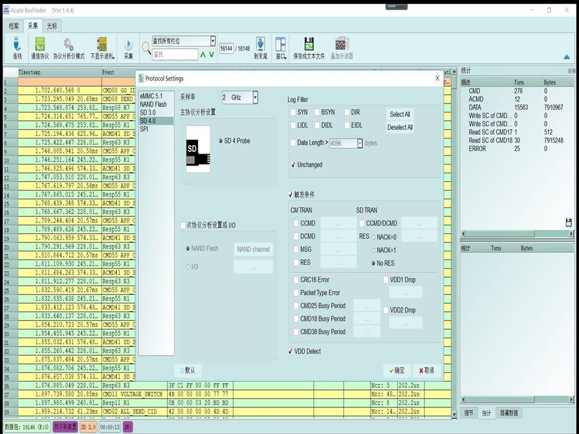Click the save icon in statistics panel
579x434 pixels.
click(569, 222)
